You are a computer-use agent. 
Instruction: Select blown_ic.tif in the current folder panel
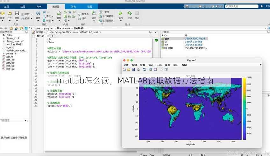click(12, 38)
